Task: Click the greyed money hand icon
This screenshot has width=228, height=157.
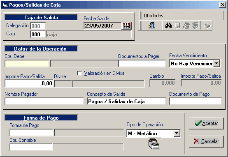Action: point(195,26)
